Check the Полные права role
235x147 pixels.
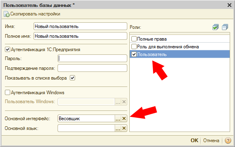click(134, 39)
